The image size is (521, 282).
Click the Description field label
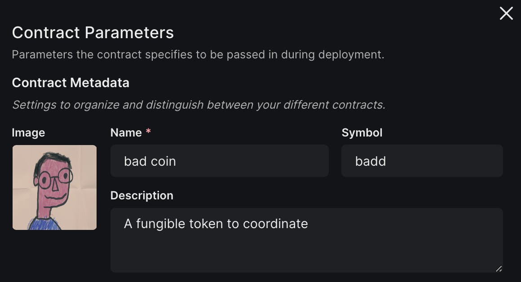coord(141,196)
